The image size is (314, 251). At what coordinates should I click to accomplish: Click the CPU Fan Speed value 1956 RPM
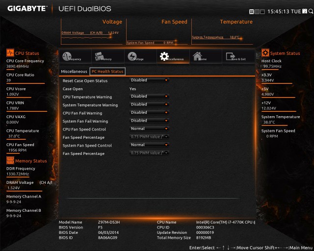(17, 150)
